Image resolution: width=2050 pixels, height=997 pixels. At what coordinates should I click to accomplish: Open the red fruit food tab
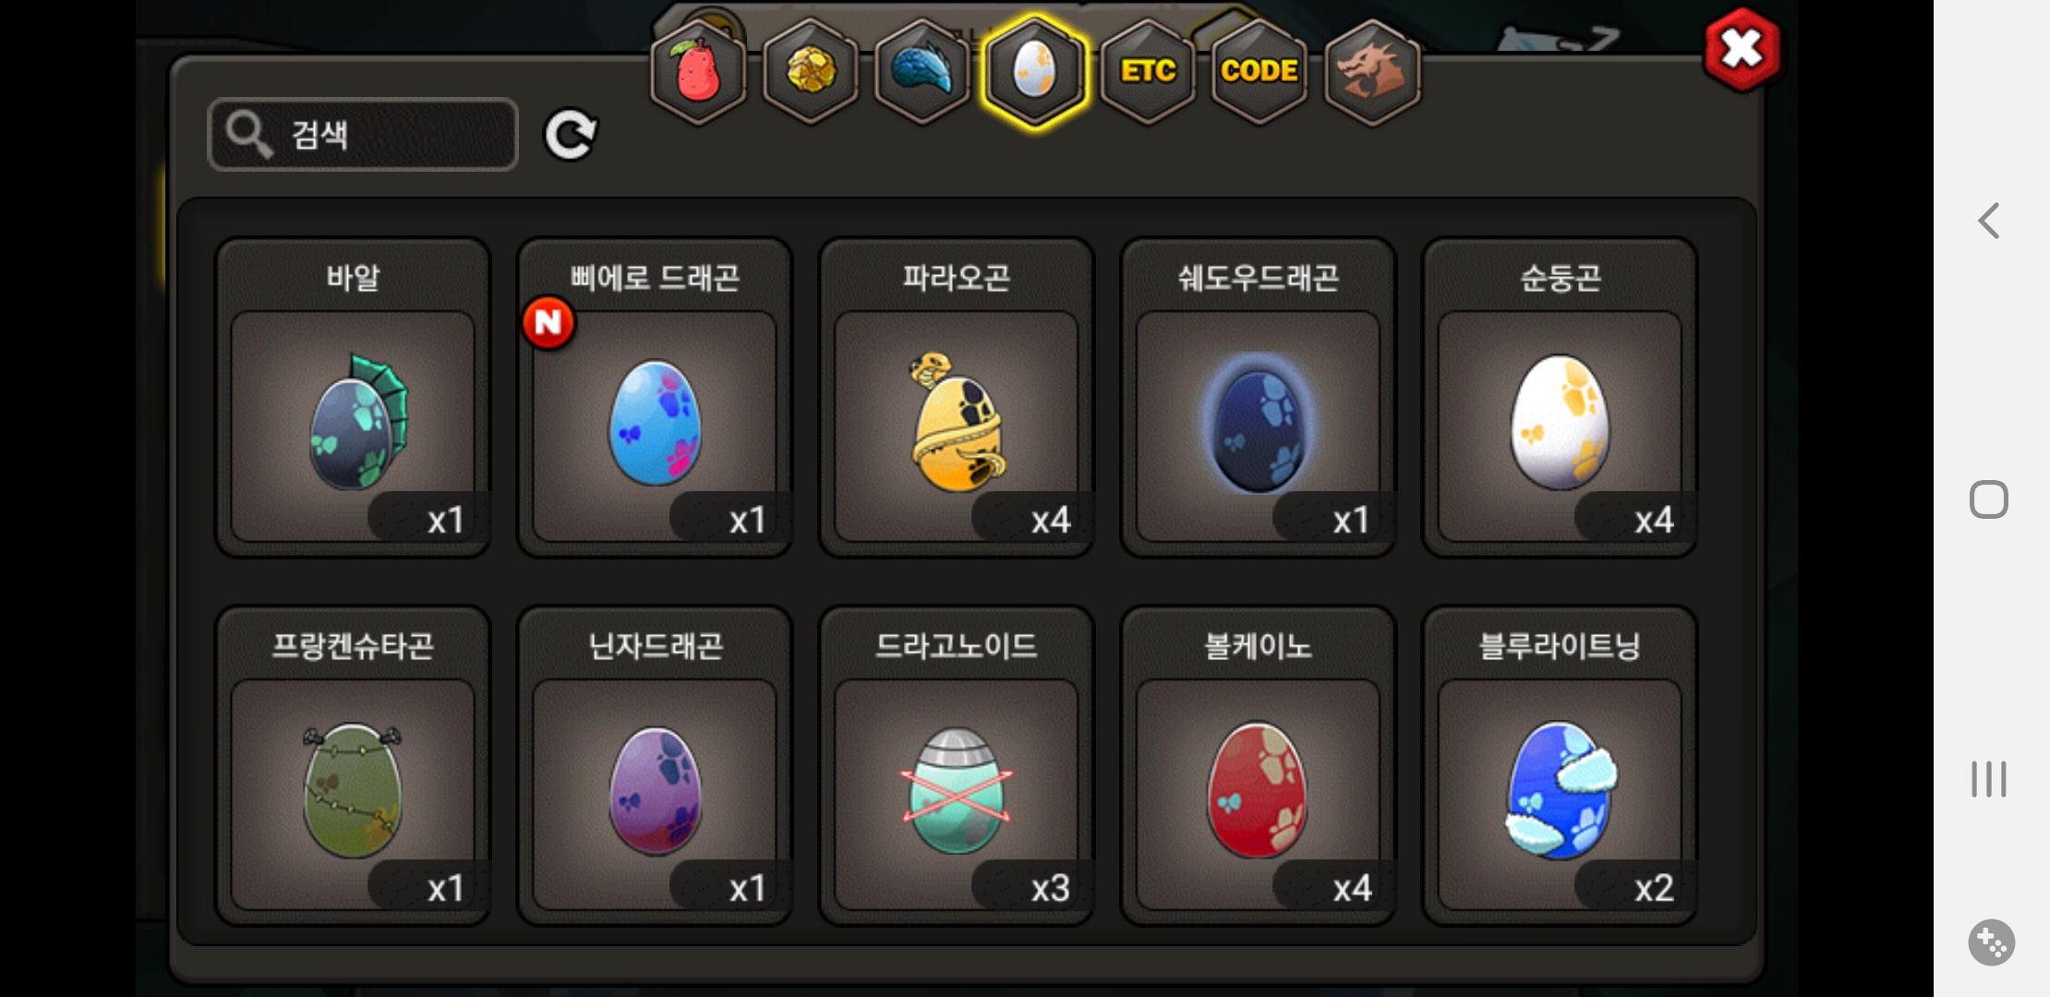click(699, 71)
